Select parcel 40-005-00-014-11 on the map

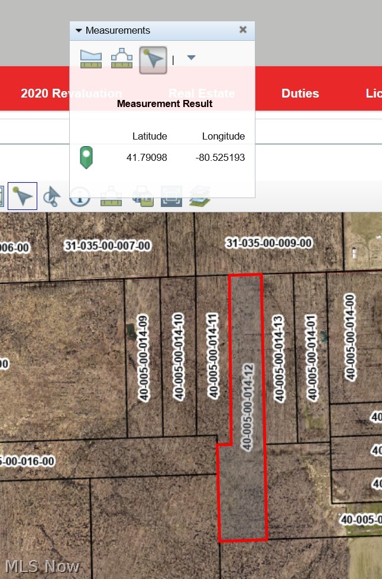click(x=213, y=355)
